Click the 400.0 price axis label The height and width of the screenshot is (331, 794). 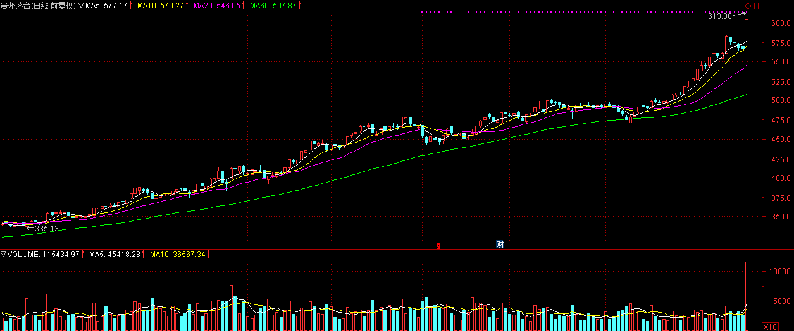point(781,178)
